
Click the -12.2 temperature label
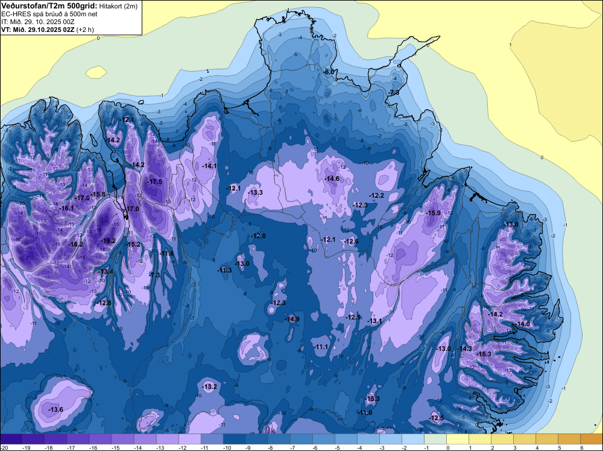[376, 196]
